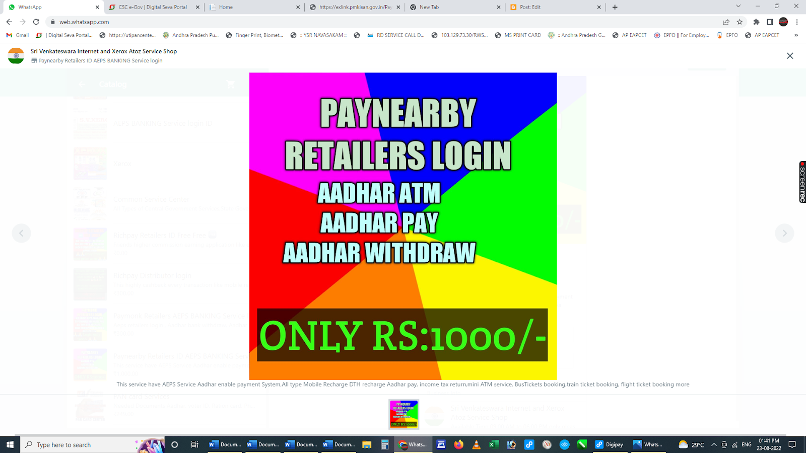Click the ScreenRec side widget
806x453 pixels.
(x=802, y=182)
